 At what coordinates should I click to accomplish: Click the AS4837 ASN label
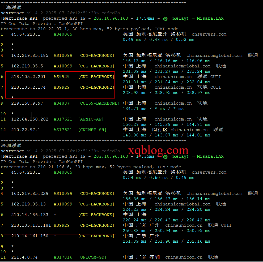tap(61, 103)
